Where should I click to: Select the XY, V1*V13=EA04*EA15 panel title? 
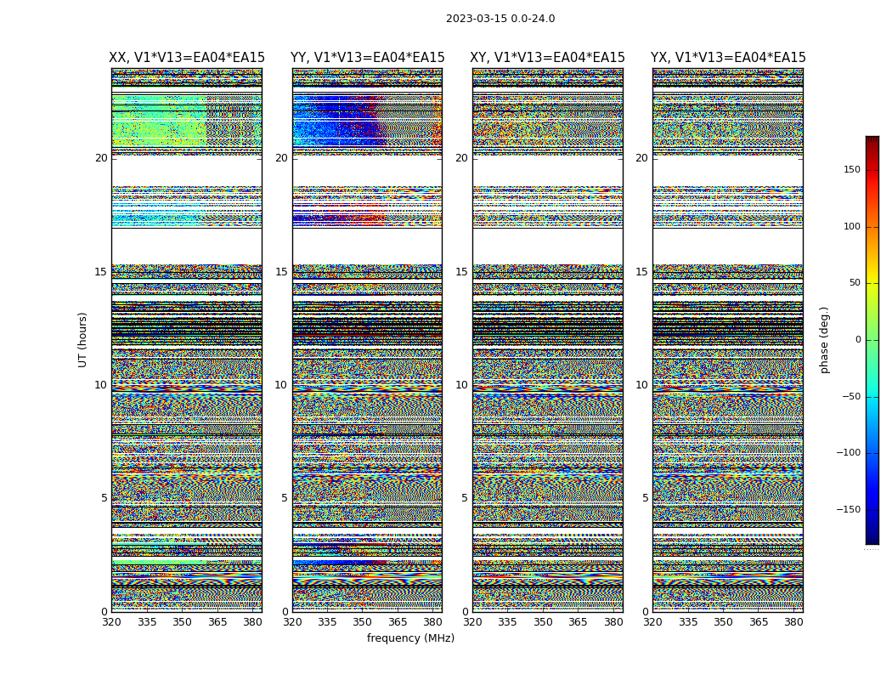point(547,58)
